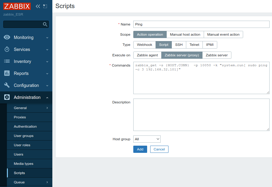Focus the sidebar search field

26,24
